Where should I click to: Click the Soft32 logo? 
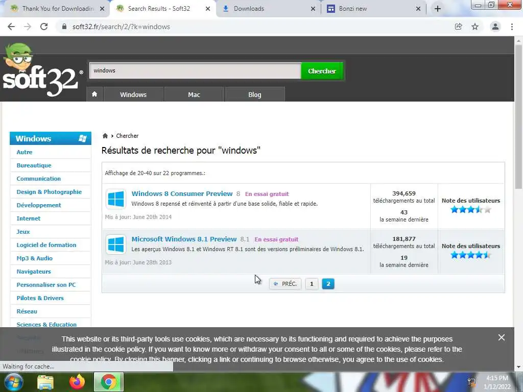point(42,70)
